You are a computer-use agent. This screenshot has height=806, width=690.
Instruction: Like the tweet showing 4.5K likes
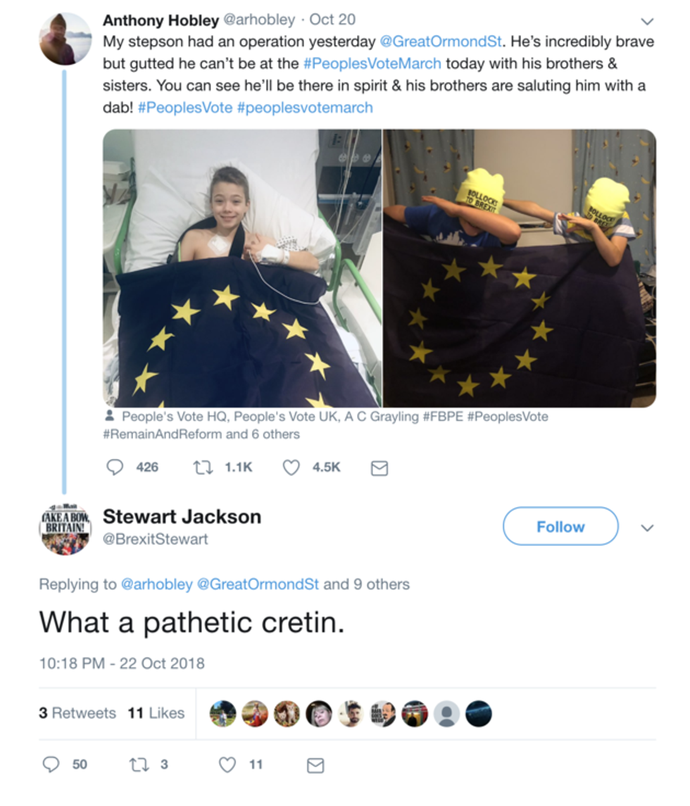pos(291,467)
